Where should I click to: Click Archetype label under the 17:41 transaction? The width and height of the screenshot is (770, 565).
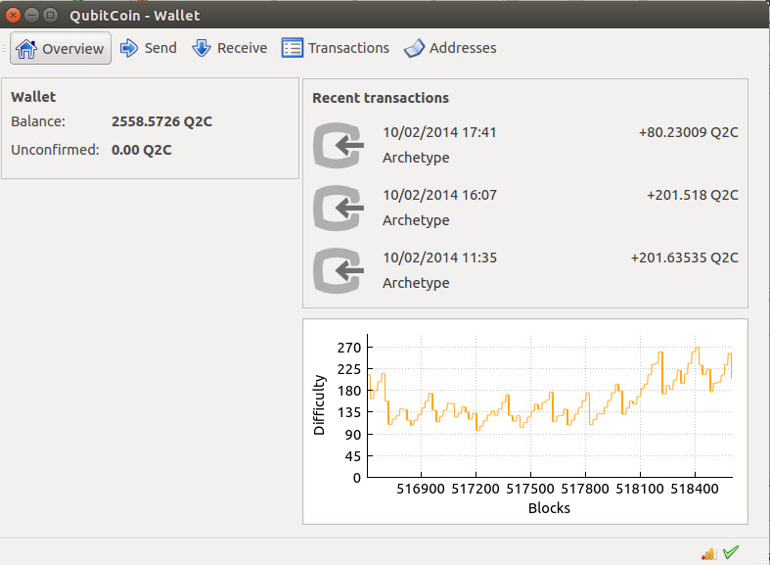pos(416,159)
